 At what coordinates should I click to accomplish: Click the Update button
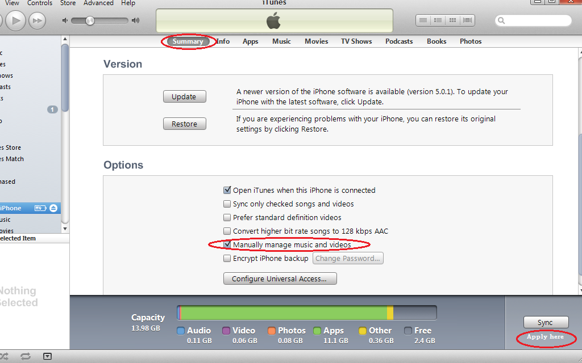(185, 96)
